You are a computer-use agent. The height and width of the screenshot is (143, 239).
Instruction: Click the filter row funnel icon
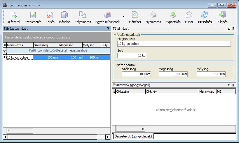pos(5,51)
